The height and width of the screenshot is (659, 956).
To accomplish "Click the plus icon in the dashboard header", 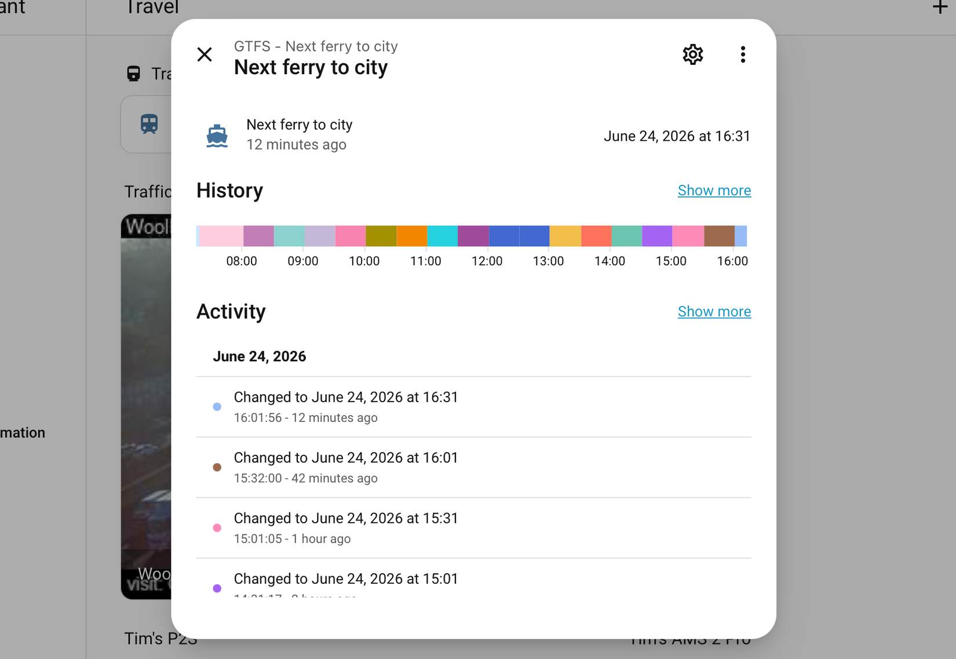I will click(x=940, y=7).
